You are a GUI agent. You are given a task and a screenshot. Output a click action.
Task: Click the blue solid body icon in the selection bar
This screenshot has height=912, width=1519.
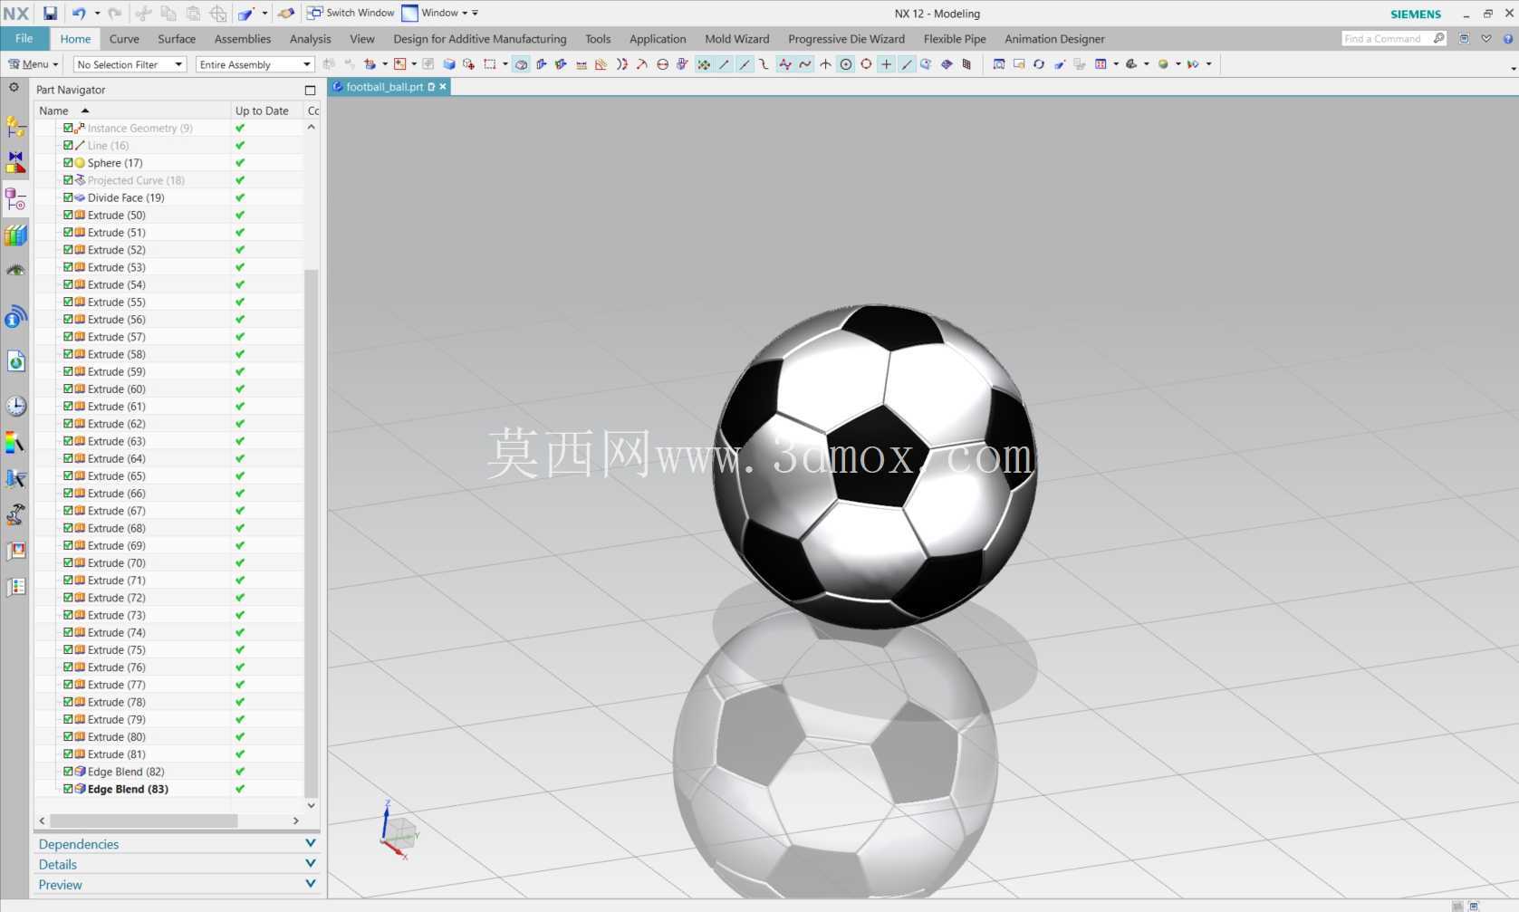point(448,64)
